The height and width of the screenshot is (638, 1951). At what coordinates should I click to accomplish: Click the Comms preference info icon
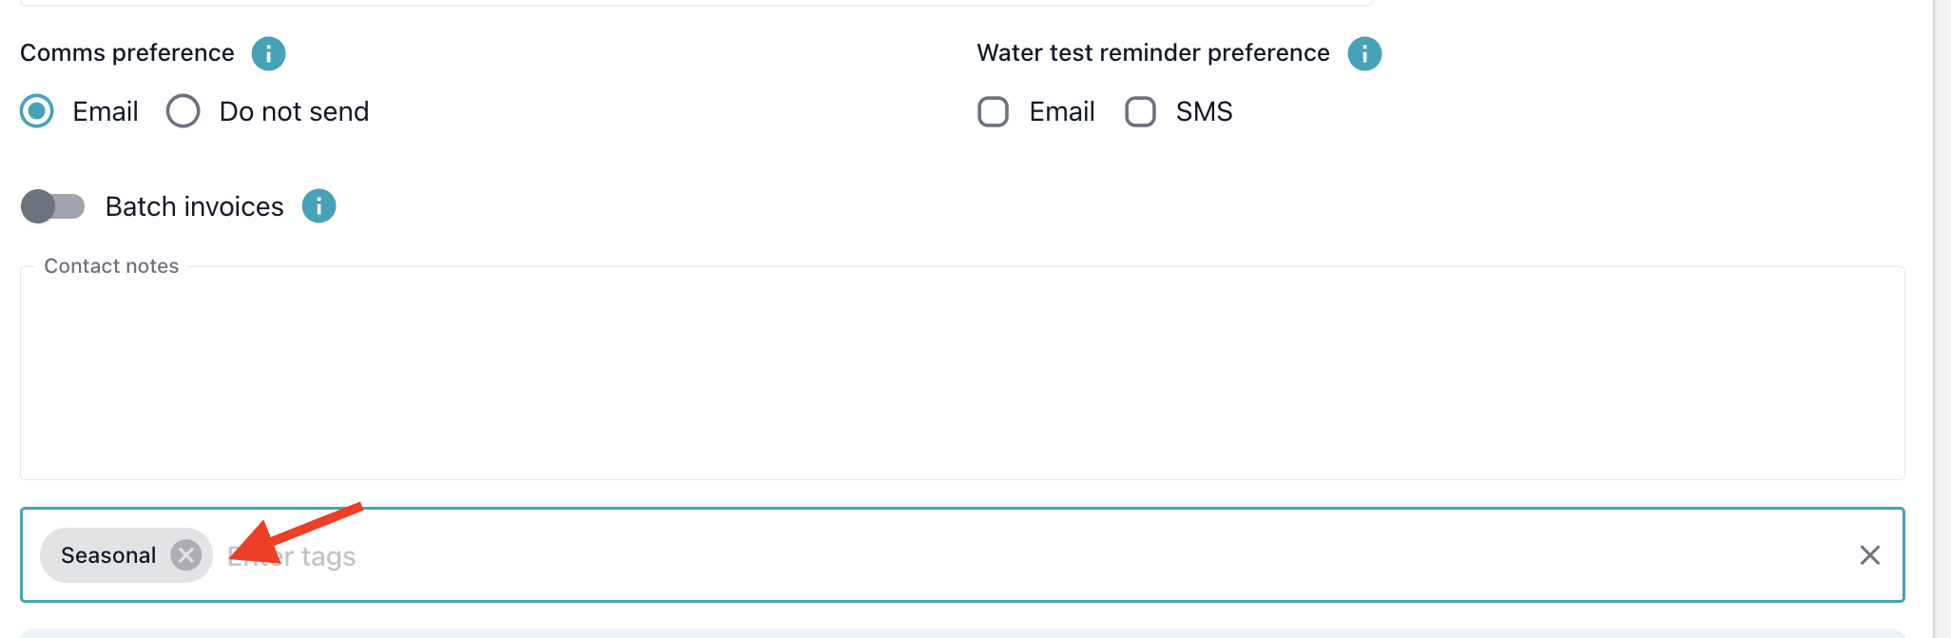point(268,53)
